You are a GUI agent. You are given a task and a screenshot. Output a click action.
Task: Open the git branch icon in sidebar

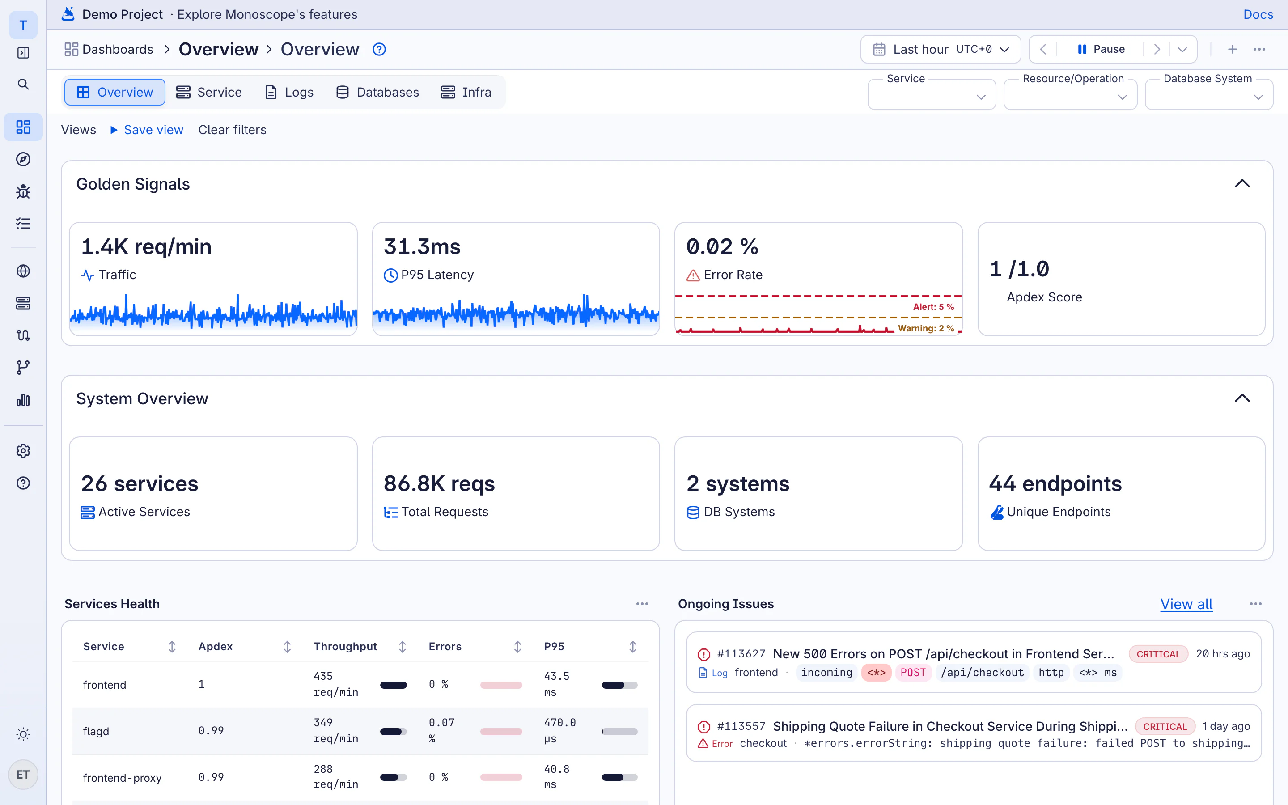[23, 367]
